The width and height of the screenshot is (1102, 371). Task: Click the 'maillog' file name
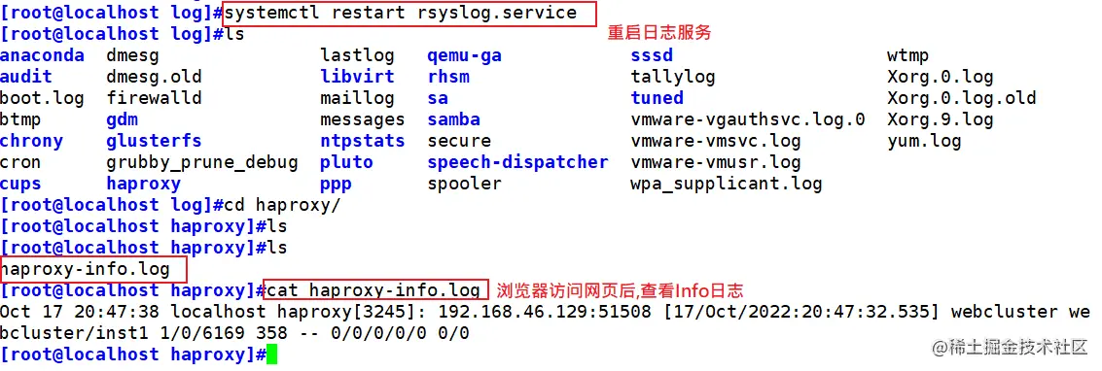click(x=357, y=98)
